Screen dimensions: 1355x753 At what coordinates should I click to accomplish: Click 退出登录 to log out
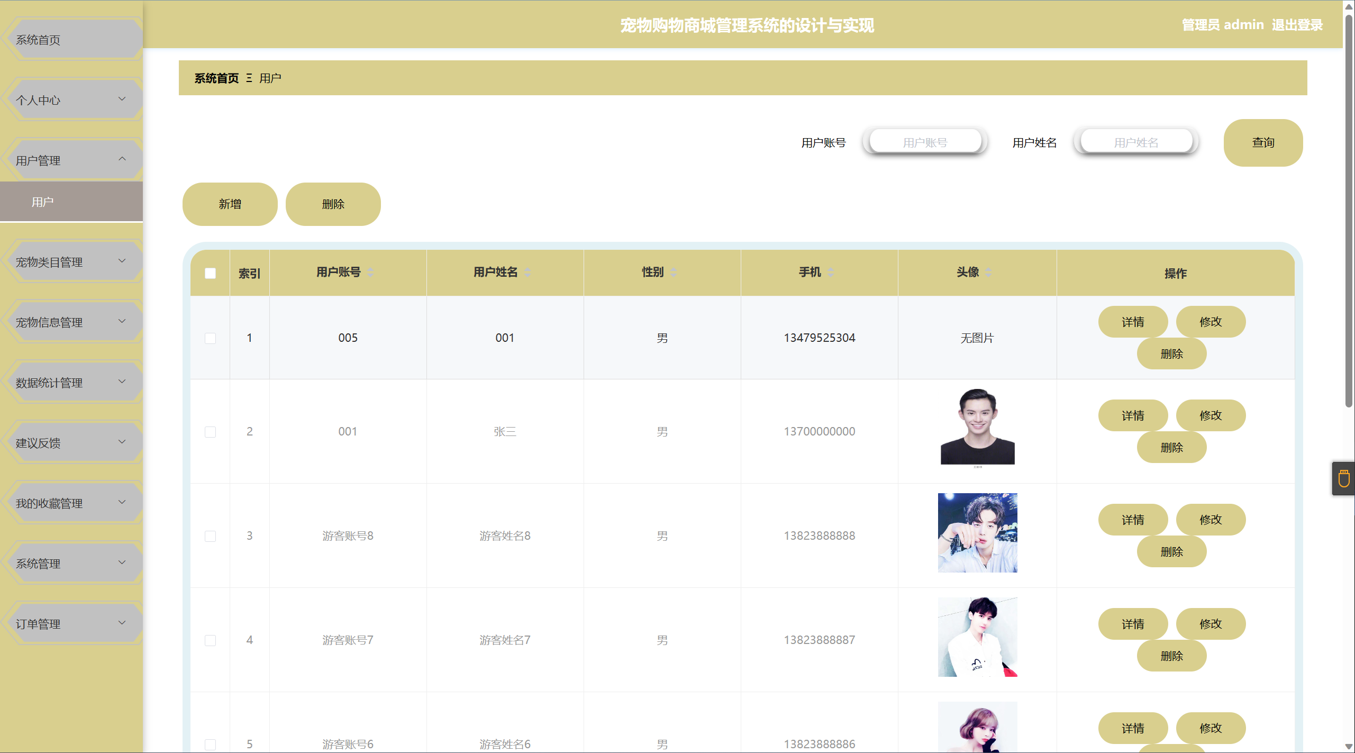pyautogui.click(x=1297, y=25)
